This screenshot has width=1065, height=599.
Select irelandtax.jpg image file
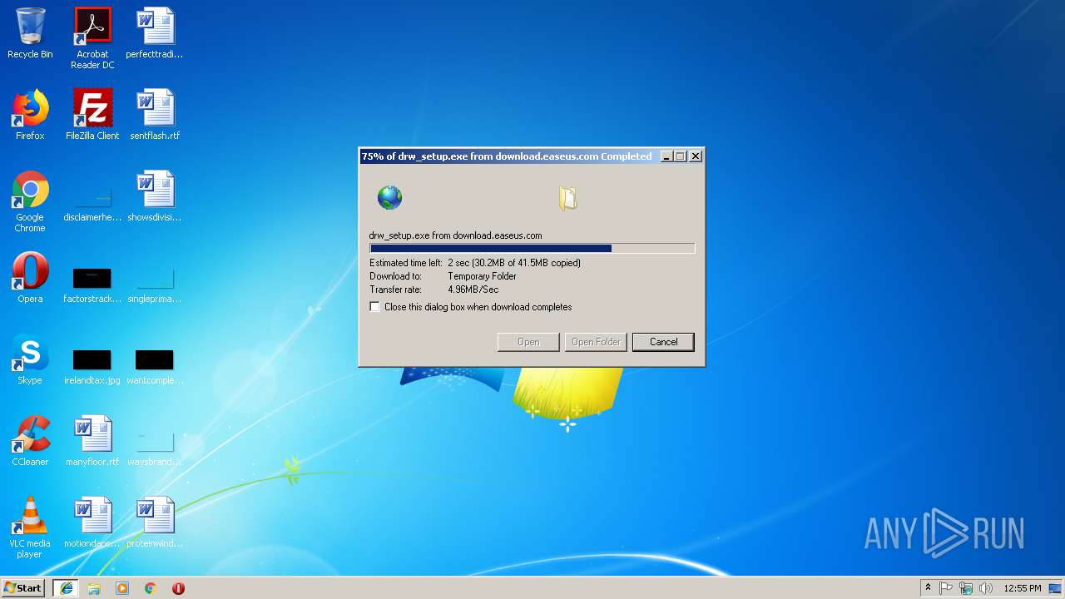92,366
